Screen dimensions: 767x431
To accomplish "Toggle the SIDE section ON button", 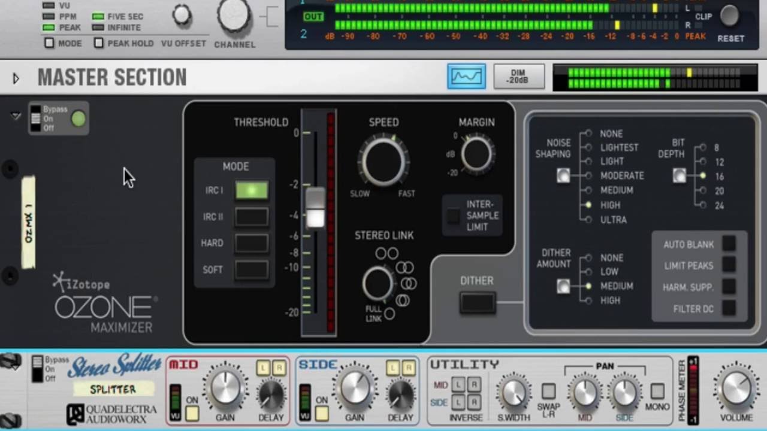I will [322, 413].
